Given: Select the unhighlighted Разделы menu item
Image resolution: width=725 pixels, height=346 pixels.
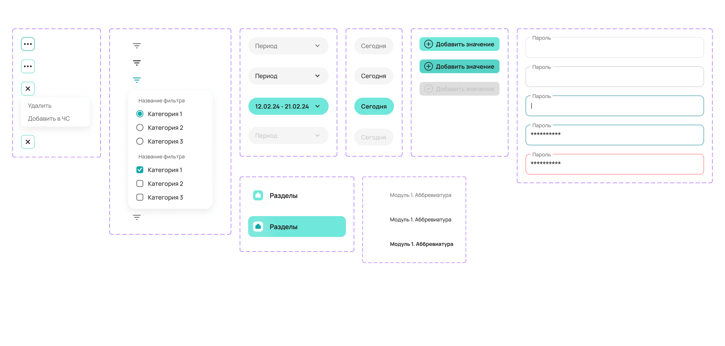Looking at the screenshot, I should tap(297, 196).
